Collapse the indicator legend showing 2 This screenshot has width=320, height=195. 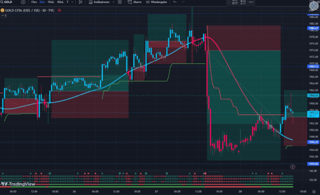pos(4,15)
